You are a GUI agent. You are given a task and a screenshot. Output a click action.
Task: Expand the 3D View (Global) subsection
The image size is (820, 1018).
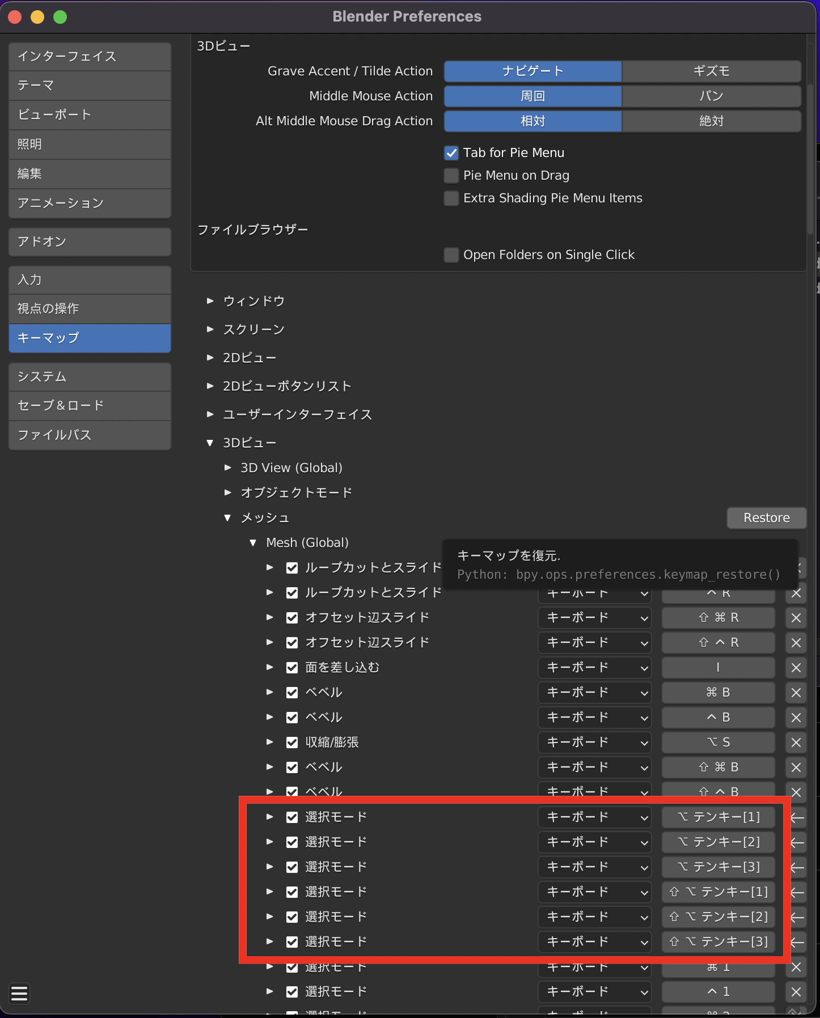point(228,468)
